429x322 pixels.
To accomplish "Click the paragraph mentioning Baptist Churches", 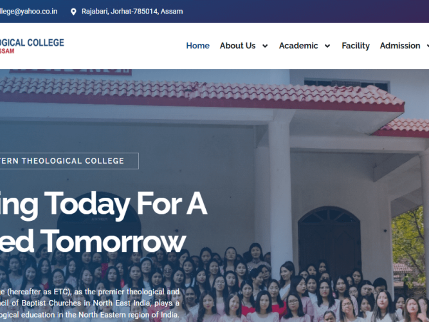I will [90, 303].
